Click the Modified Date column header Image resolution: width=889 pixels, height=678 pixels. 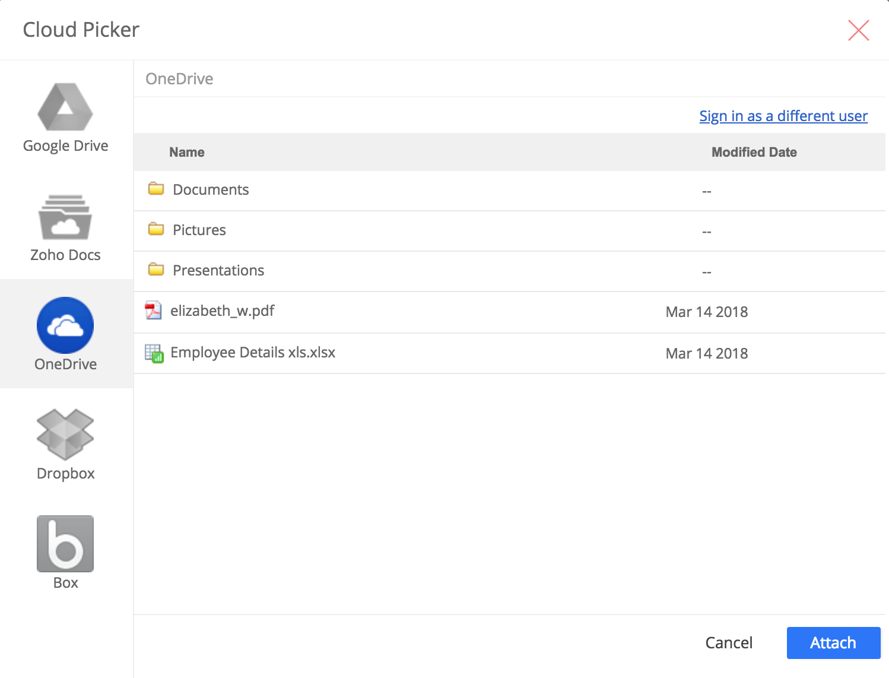[754, 153]
